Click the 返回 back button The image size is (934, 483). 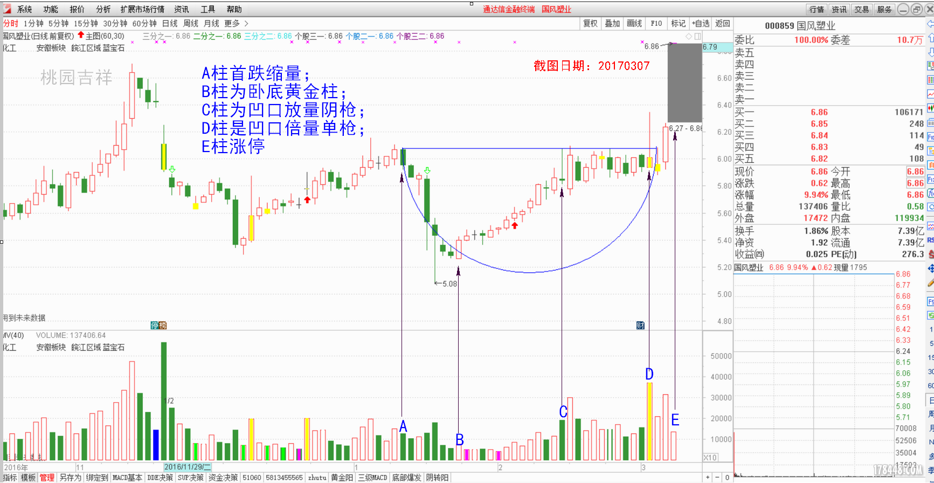coord(723,23)
